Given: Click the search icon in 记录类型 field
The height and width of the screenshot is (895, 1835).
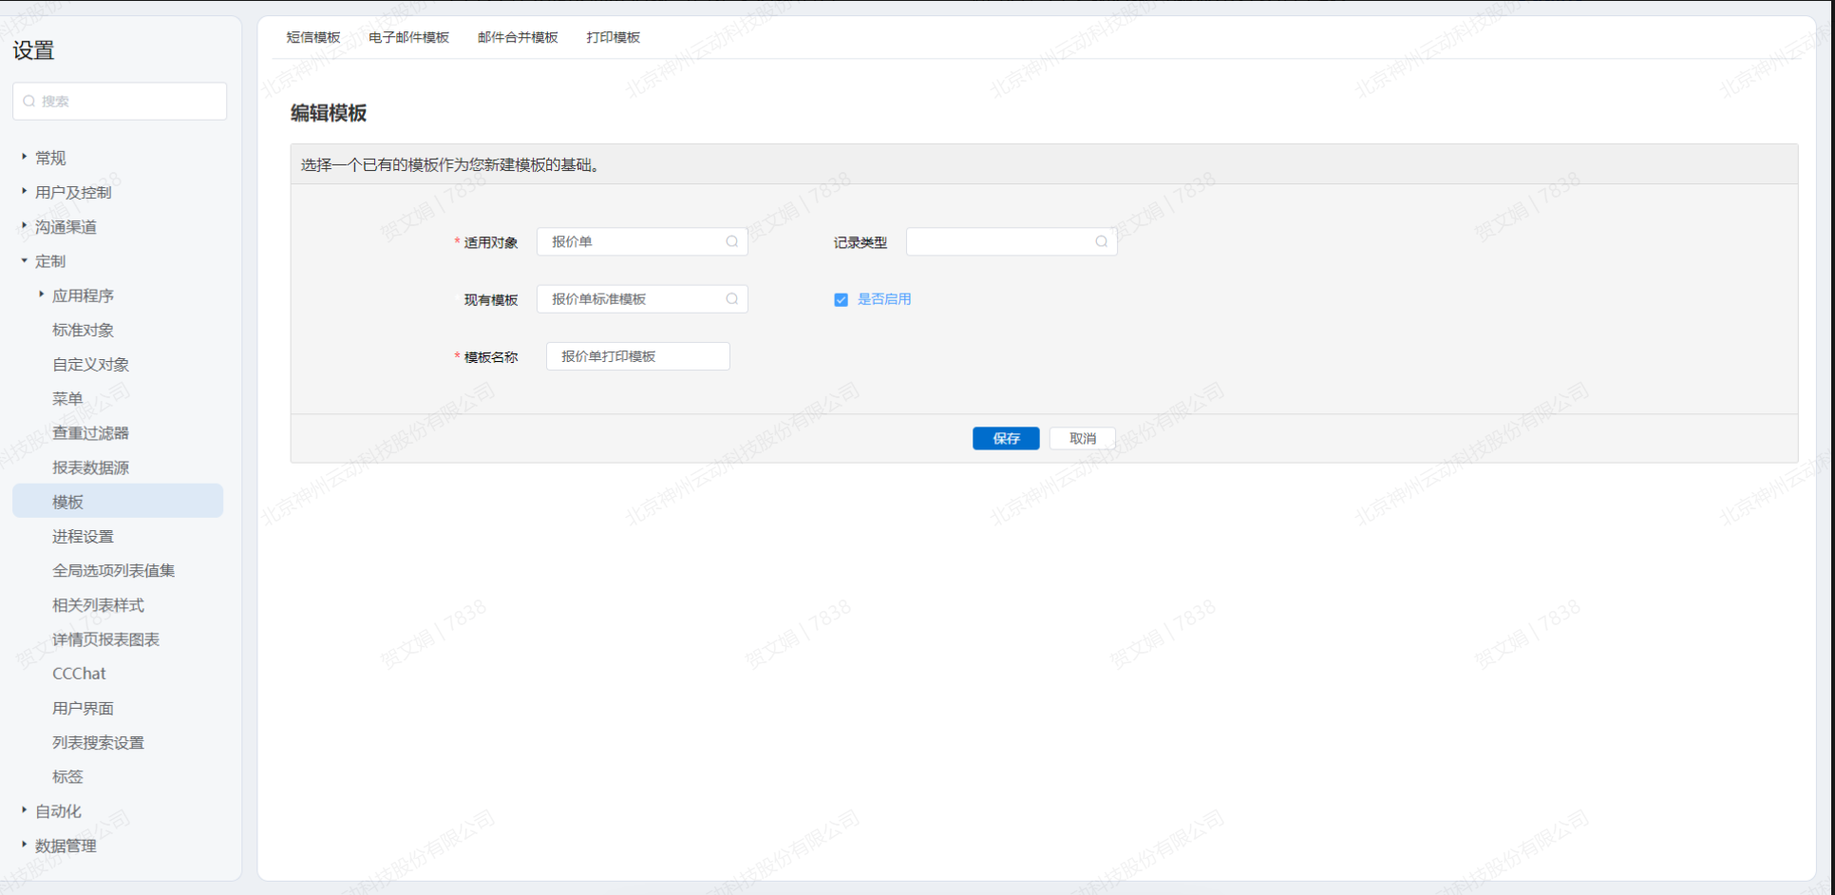Looking at the screenshot, I should [1101, 241].
